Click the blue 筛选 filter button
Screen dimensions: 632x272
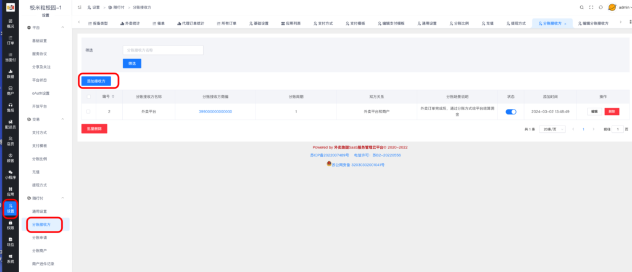[132, 63]
